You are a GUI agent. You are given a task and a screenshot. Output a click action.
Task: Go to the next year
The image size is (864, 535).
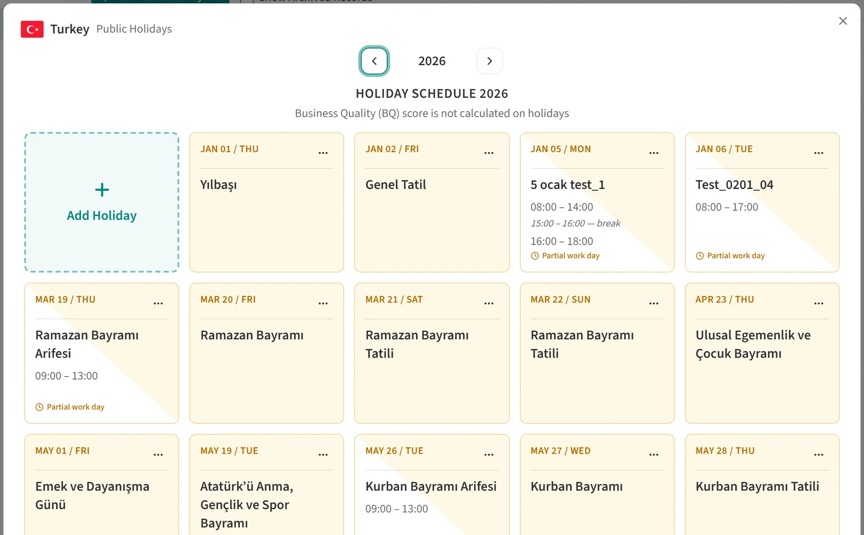(x=490, y=61)
